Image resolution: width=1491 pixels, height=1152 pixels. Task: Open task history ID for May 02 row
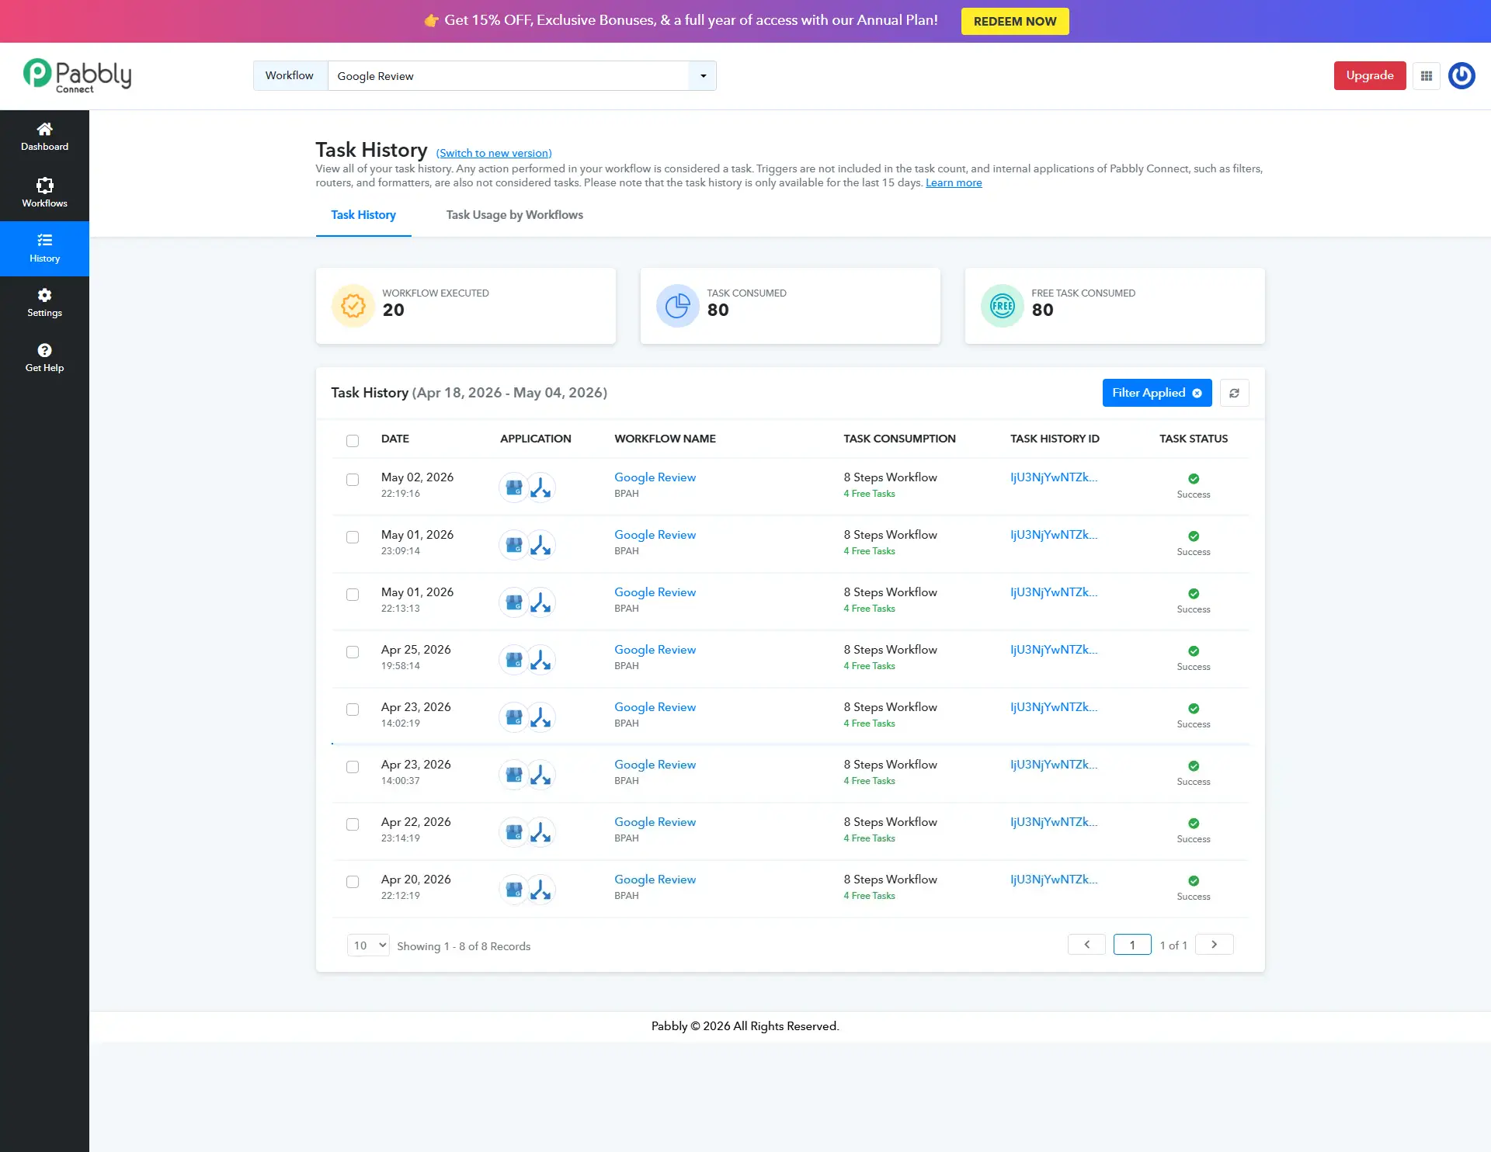click(x=1054, y=477)
